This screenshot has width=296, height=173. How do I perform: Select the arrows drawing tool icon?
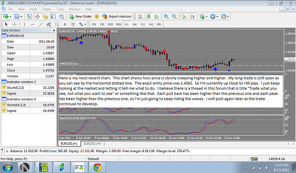(81, 24)
